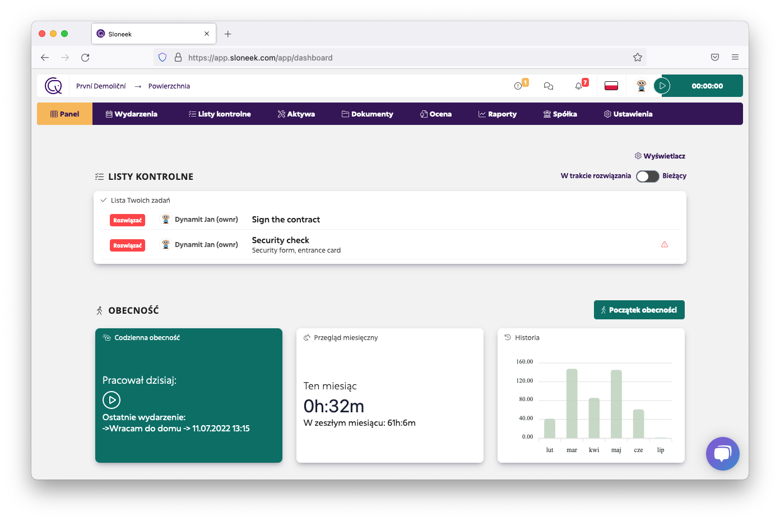Open the user avatar profile menu

point(642,86)
